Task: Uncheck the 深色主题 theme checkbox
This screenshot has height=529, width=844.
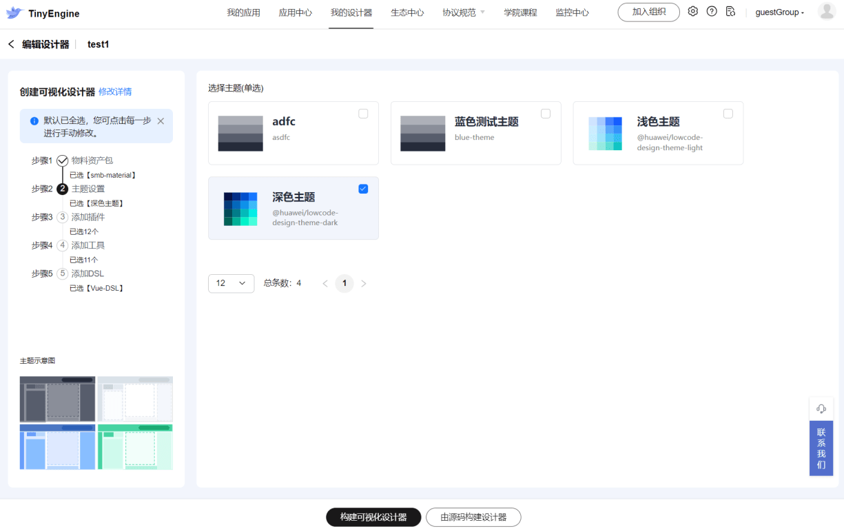Action: point(363,189)
